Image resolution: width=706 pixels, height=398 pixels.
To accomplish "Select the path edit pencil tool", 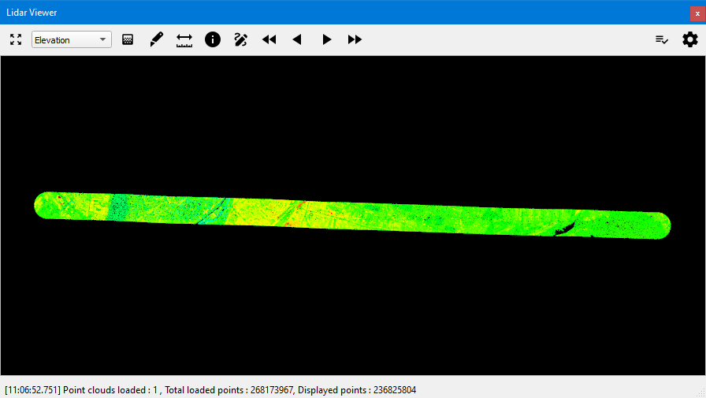I will (241, 39).
